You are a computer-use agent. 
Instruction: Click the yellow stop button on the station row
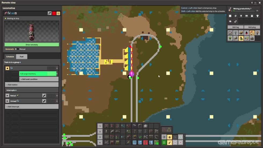(7, 68)
